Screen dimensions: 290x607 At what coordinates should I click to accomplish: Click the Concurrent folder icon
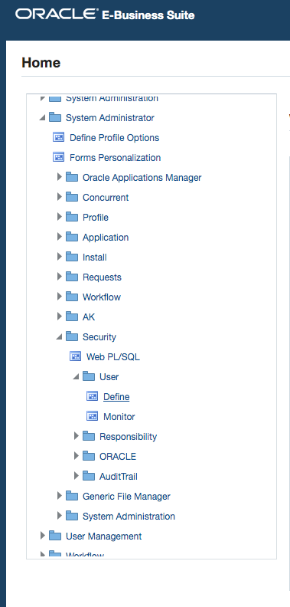click(72, 197)
